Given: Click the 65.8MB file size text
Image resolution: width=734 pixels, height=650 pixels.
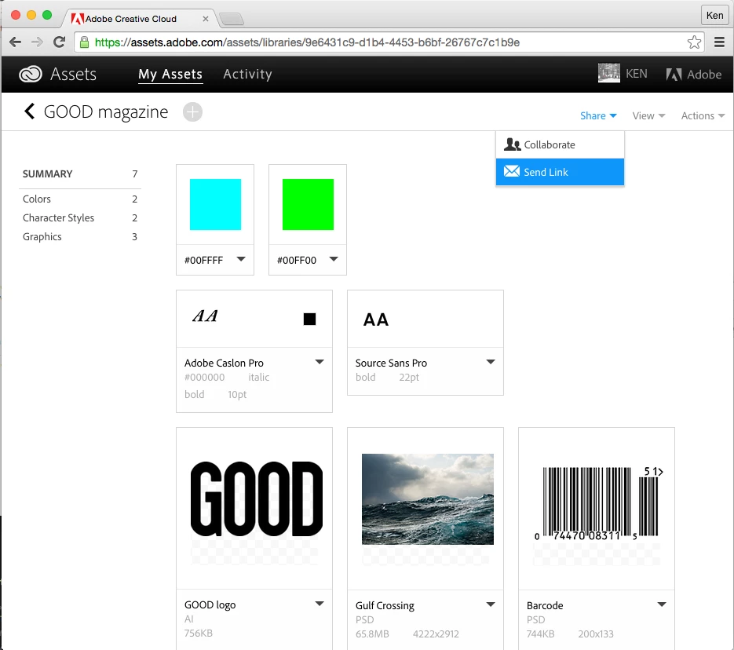Looking at the screenshot, I should click(372, 634).
